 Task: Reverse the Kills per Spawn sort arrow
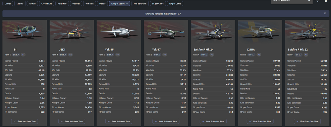[127, 4]
